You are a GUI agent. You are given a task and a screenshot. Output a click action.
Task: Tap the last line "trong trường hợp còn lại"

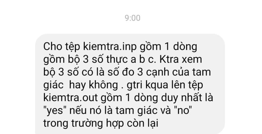(x=101, y=124)
